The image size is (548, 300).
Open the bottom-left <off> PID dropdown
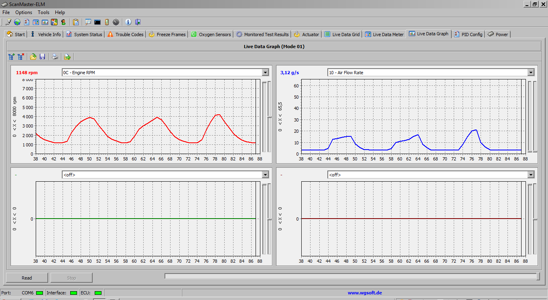tap(265, 175)
